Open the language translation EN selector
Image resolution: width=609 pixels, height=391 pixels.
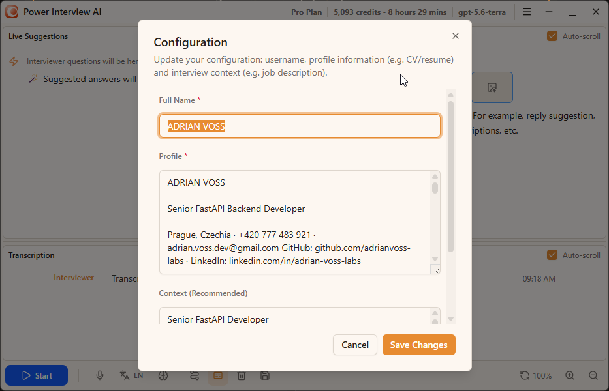point(131,375)
